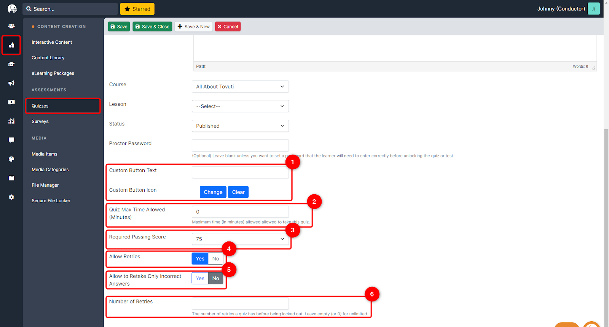
Task: Click the Number of Retries field
Action: click(x=240, y=303)
